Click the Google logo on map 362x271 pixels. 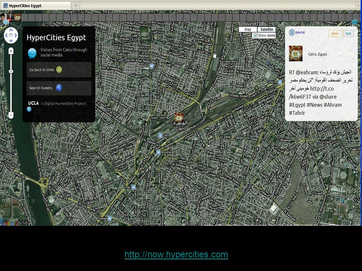[9, 222]
